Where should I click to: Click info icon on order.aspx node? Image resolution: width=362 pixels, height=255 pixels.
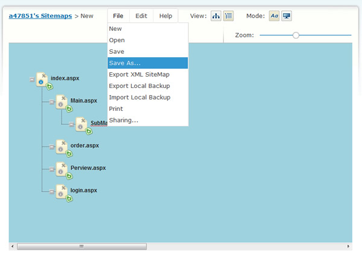pos(60,149)
